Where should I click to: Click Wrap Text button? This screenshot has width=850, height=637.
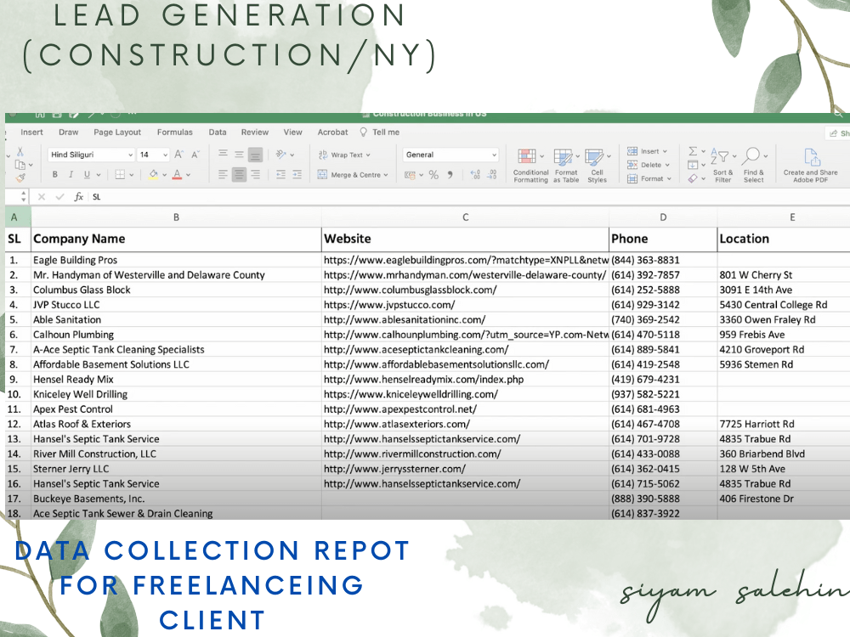point(343,155)
